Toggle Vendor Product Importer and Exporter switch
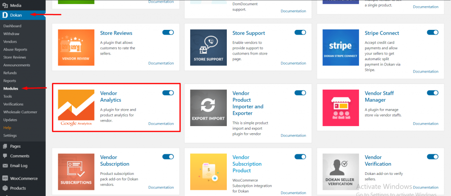Viewport: 451px width, 196px height. point(300,93)
